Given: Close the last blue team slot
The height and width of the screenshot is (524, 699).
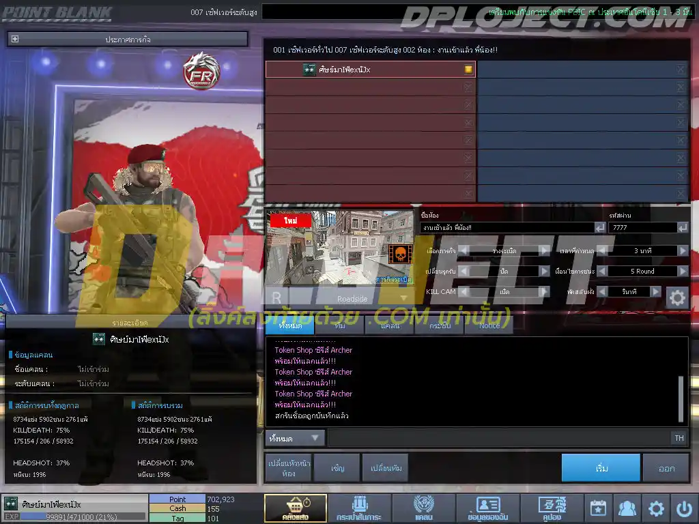Looking at the screenshot, I should tap(681, 194).
